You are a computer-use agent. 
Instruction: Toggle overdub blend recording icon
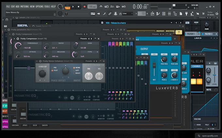(118, 6)
